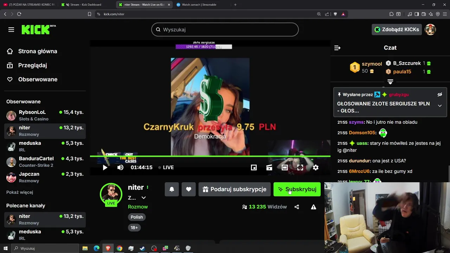Open the Brave Wallet icon
Image resolution: width=450 pixels, height=253 pixels.
point(424,14)
